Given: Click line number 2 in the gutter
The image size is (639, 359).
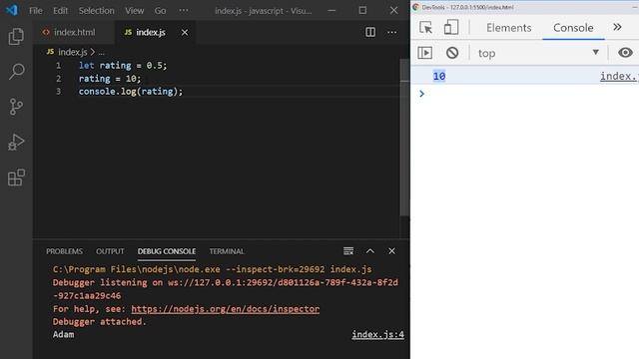Looking at the screenshot, I should 58,79.
